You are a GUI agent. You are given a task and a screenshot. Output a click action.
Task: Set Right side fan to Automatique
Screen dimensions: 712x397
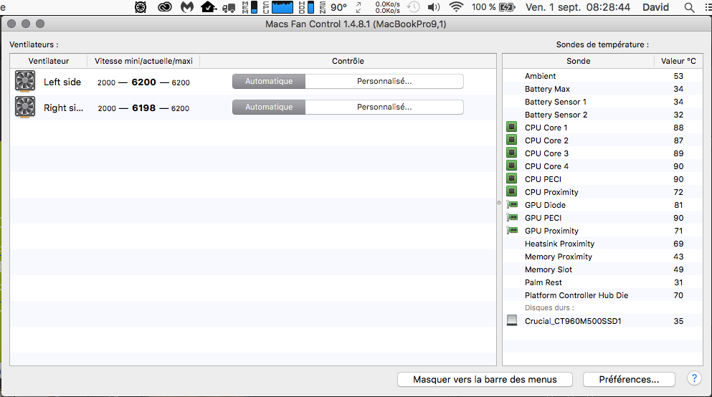pyautogui.click(x=269, y=107)
